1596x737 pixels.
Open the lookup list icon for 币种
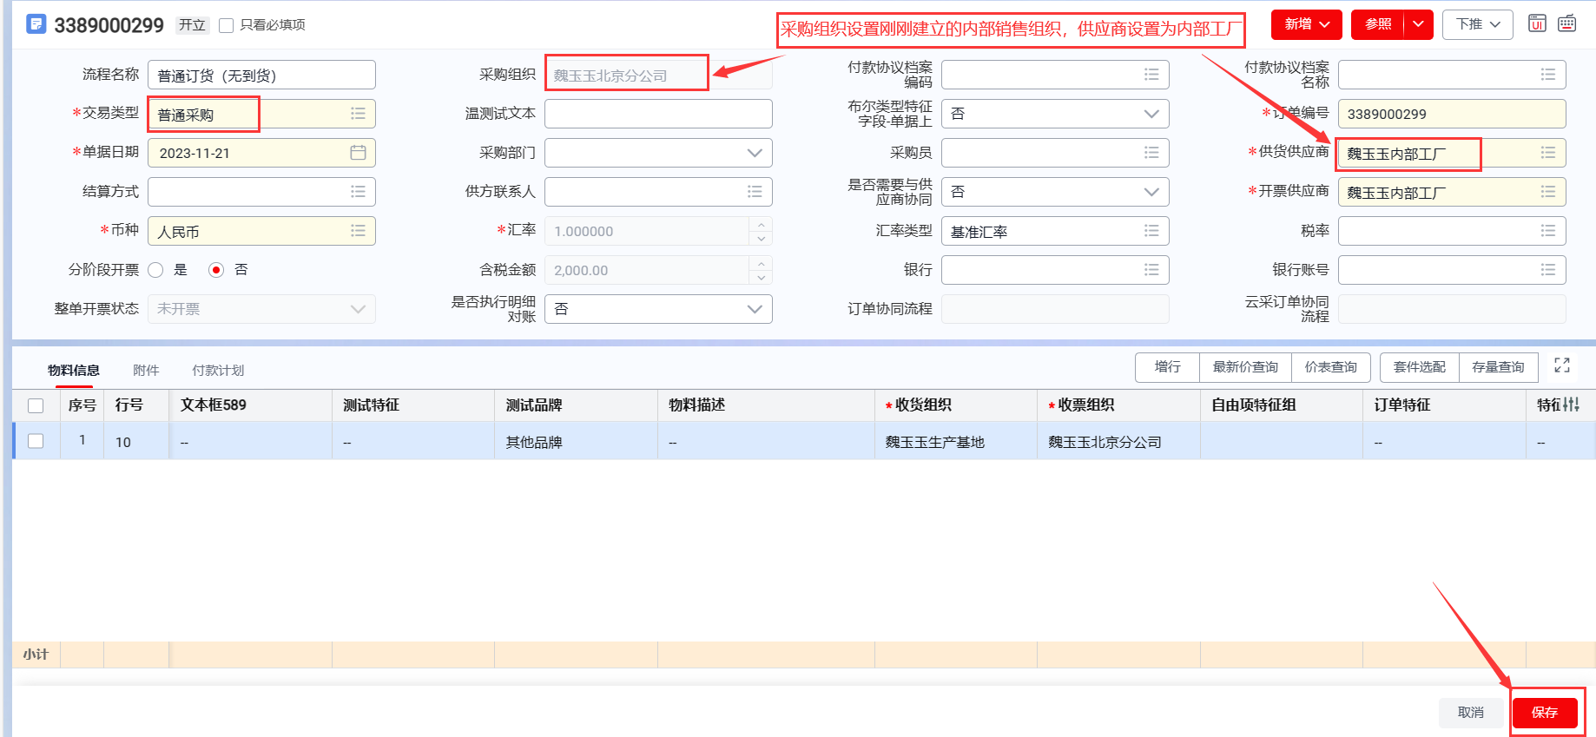point(358,231)
